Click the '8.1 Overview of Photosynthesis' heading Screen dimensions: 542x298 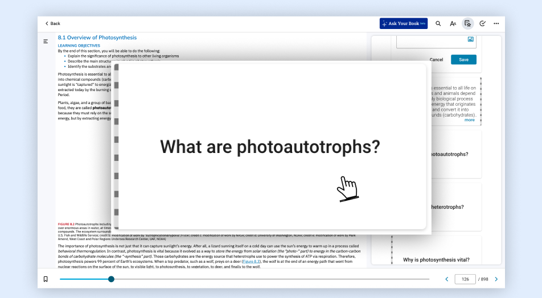(x=97, y=38)
